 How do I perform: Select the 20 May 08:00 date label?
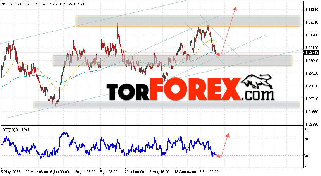37,172
